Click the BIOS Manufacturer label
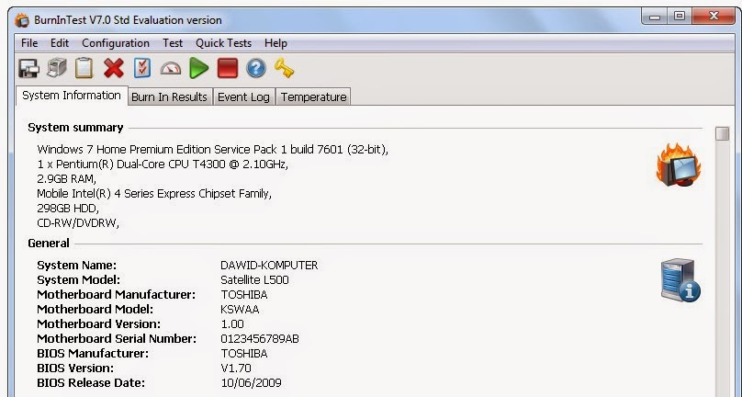The height and width of the screenshot is (397, 742). coord(93,354)
